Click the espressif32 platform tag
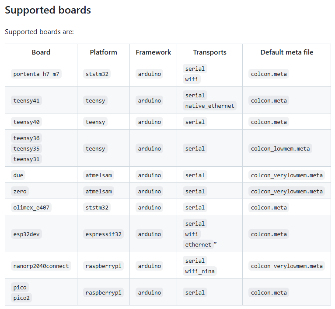 click(x=104, y=234)
